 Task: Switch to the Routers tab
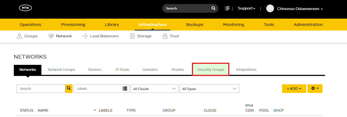point(95,70)
